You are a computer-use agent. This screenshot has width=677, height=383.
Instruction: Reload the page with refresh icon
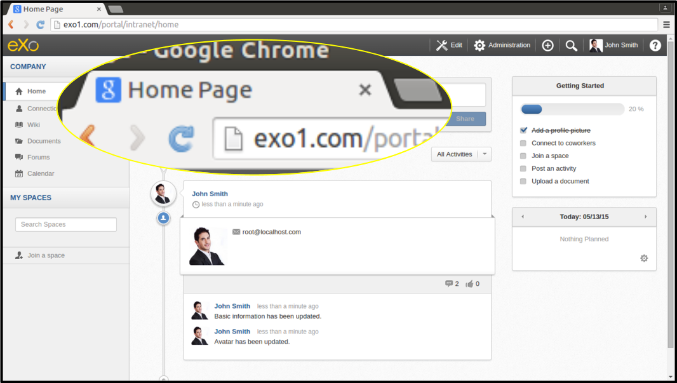click(x=40, y=25)
